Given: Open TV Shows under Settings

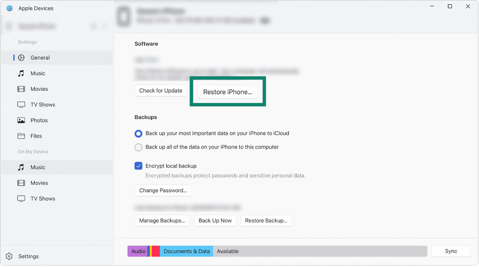Looking at the screenshot, I should [x=57, y=105].
